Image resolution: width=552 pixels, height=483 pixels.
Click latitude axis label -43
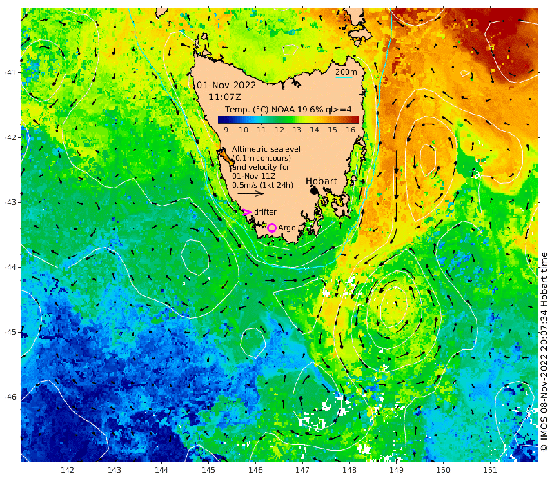coord(10,202)
